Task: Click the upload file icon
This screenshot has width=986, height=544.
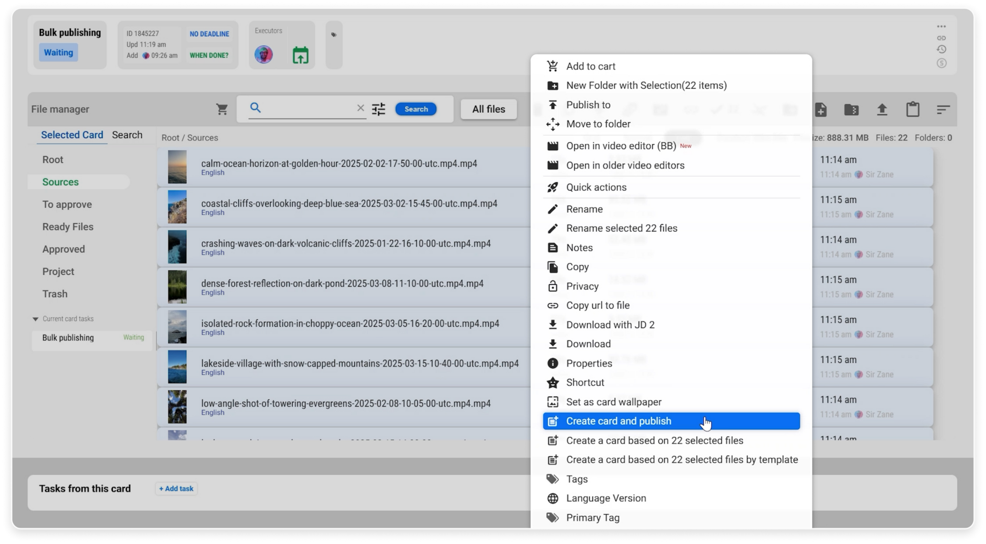Action: (882, 110)
